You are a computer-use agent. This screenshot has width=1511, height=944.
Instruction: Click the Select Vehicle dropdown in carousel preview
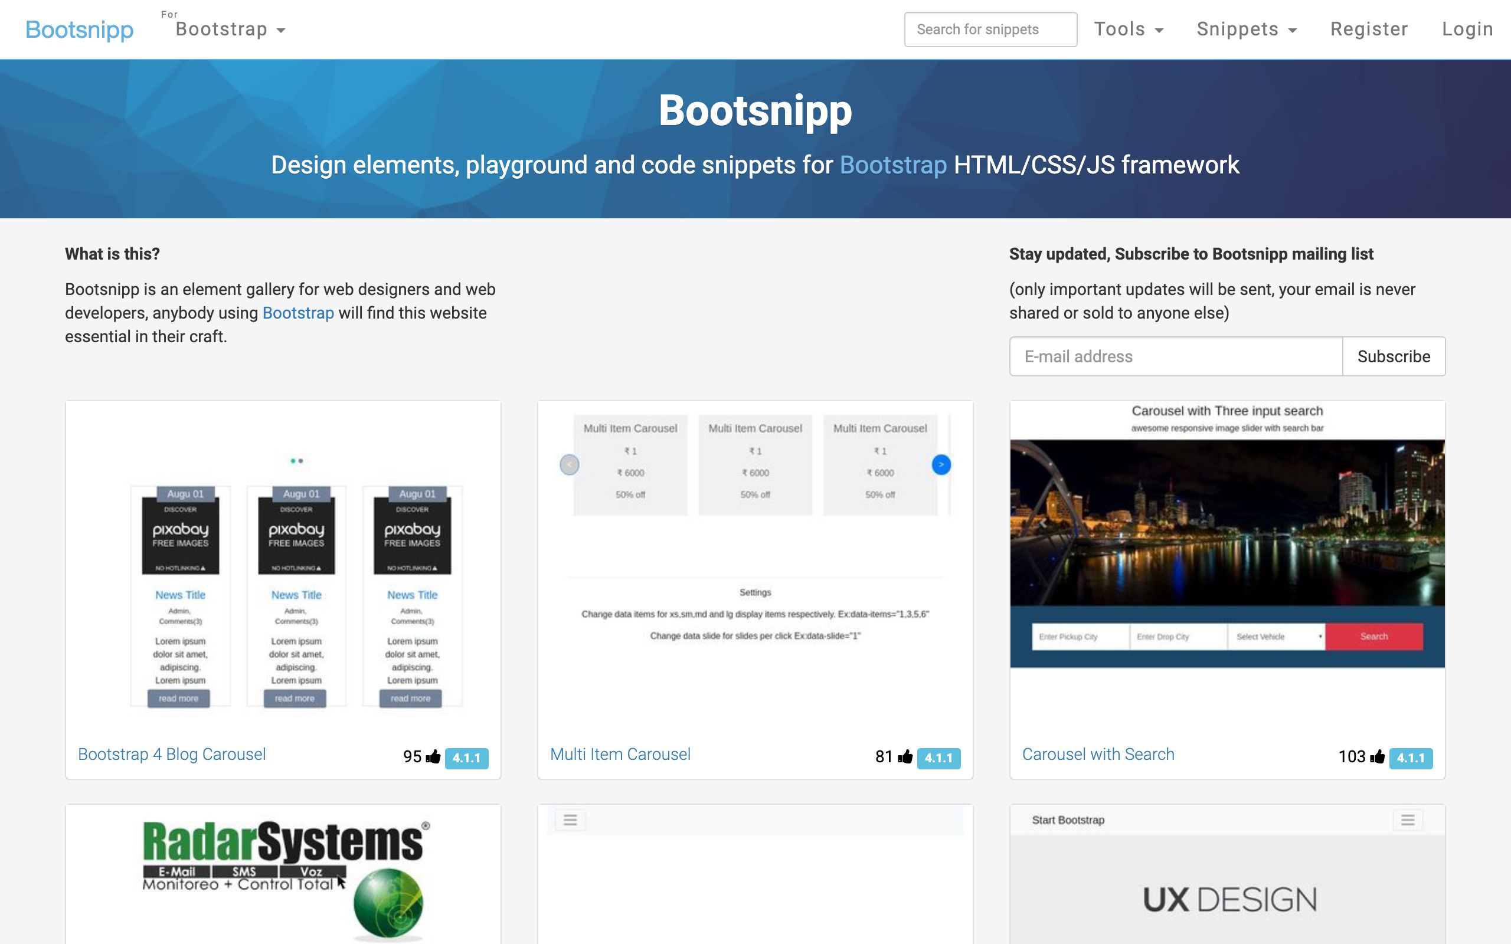click(x=1276, y=636)
